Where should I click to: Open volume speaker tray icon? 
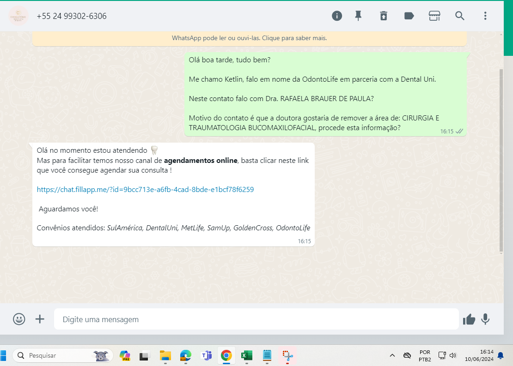click(x=453, y=355)
